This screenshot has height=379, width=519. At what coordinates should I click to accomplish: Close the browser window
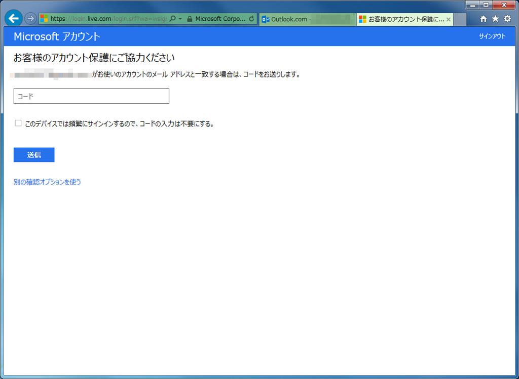coord(504,5)
